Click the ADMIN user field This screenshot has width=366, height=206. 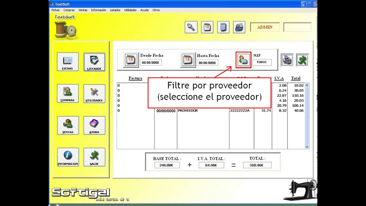[x=265, y=27]
